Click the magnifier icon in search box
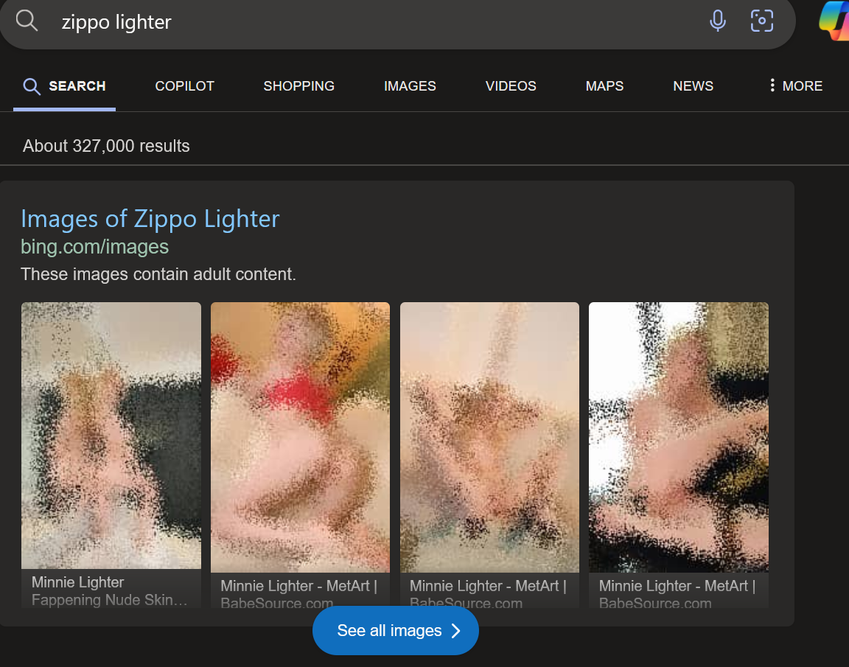Image resolution: width=849 pixels, height=667 pixels. (27, 21)
